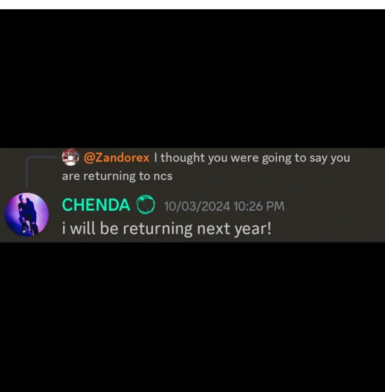Open CHENDA's profile picture avatar
385x392 pixels.
pos(27,214)
